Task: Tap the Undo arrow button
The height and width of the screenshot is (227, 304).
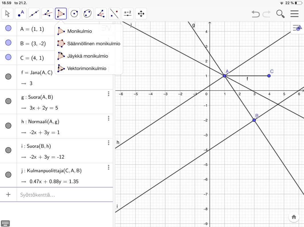Action: (256, 14)
